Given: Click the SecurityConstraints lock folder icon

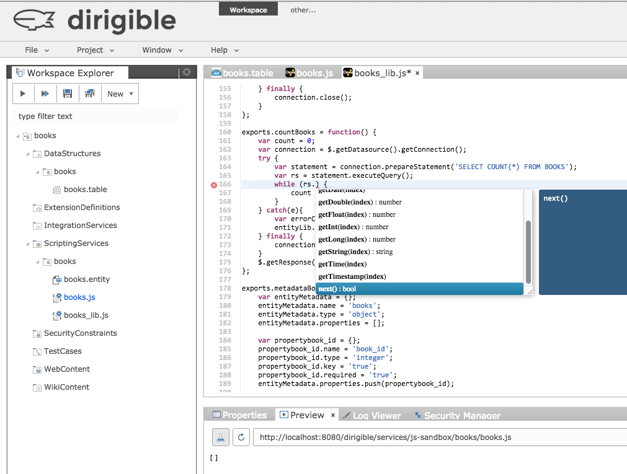Looking at the screenshot, I should pyautogui.click(x=37, y=334).
